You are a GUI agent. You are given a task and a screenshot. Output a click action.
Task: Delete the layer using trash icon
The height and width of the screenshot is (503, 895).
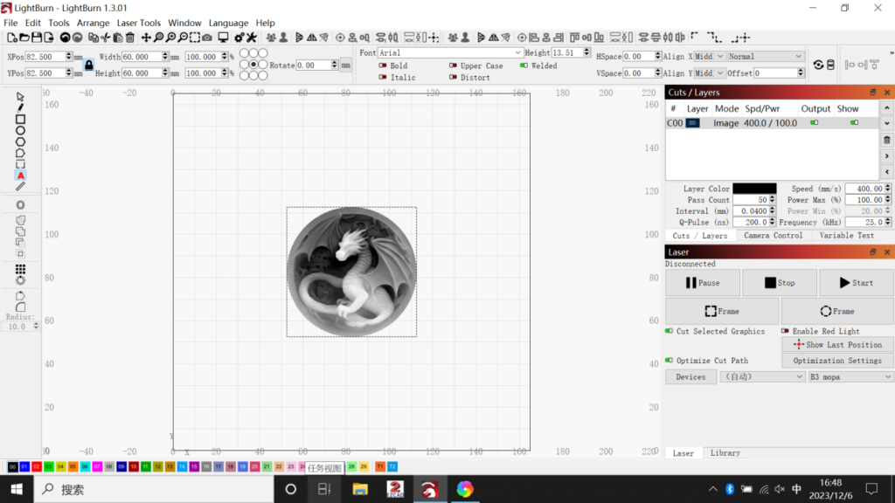[887, 140]
